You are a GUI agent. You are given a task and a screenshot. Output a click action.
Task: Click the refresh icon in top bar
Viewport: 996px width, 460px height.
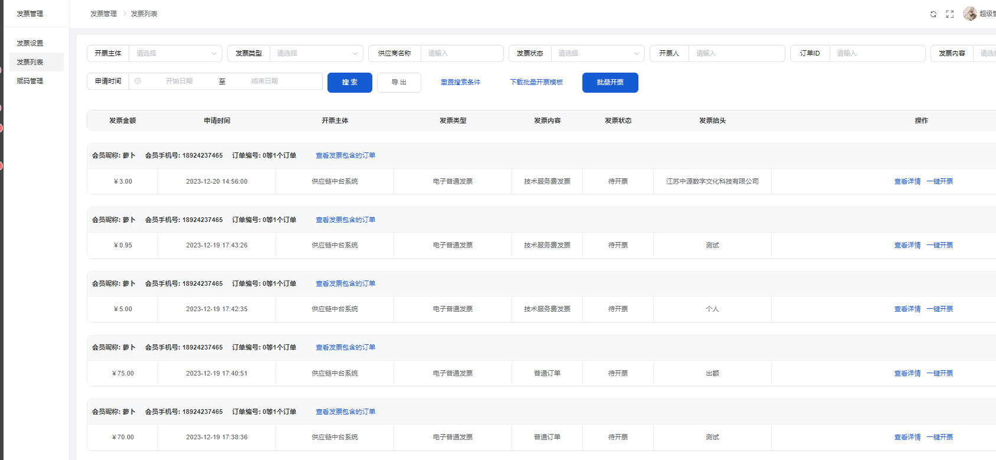coord(933,14)
